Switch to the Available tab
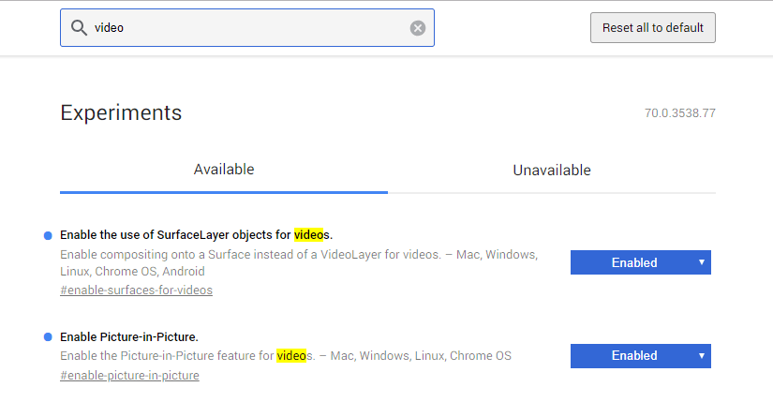 (x=224, y=170)
